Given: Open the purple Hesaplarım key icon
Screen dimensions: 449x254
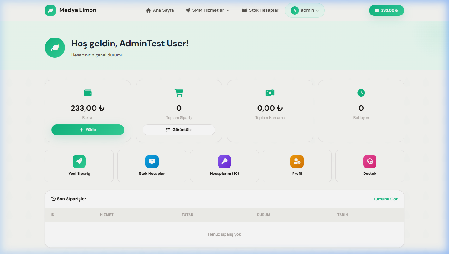Looking at the screenshot, I should tap(224, 162).
